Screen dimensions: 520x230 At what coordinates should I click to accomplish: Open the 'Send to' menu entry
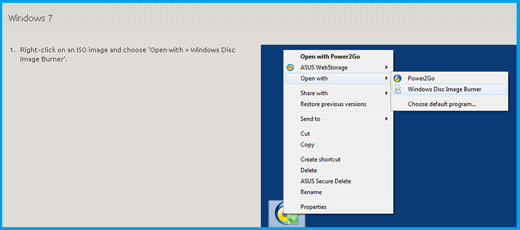pyautogui.click(x=338, y=119)
